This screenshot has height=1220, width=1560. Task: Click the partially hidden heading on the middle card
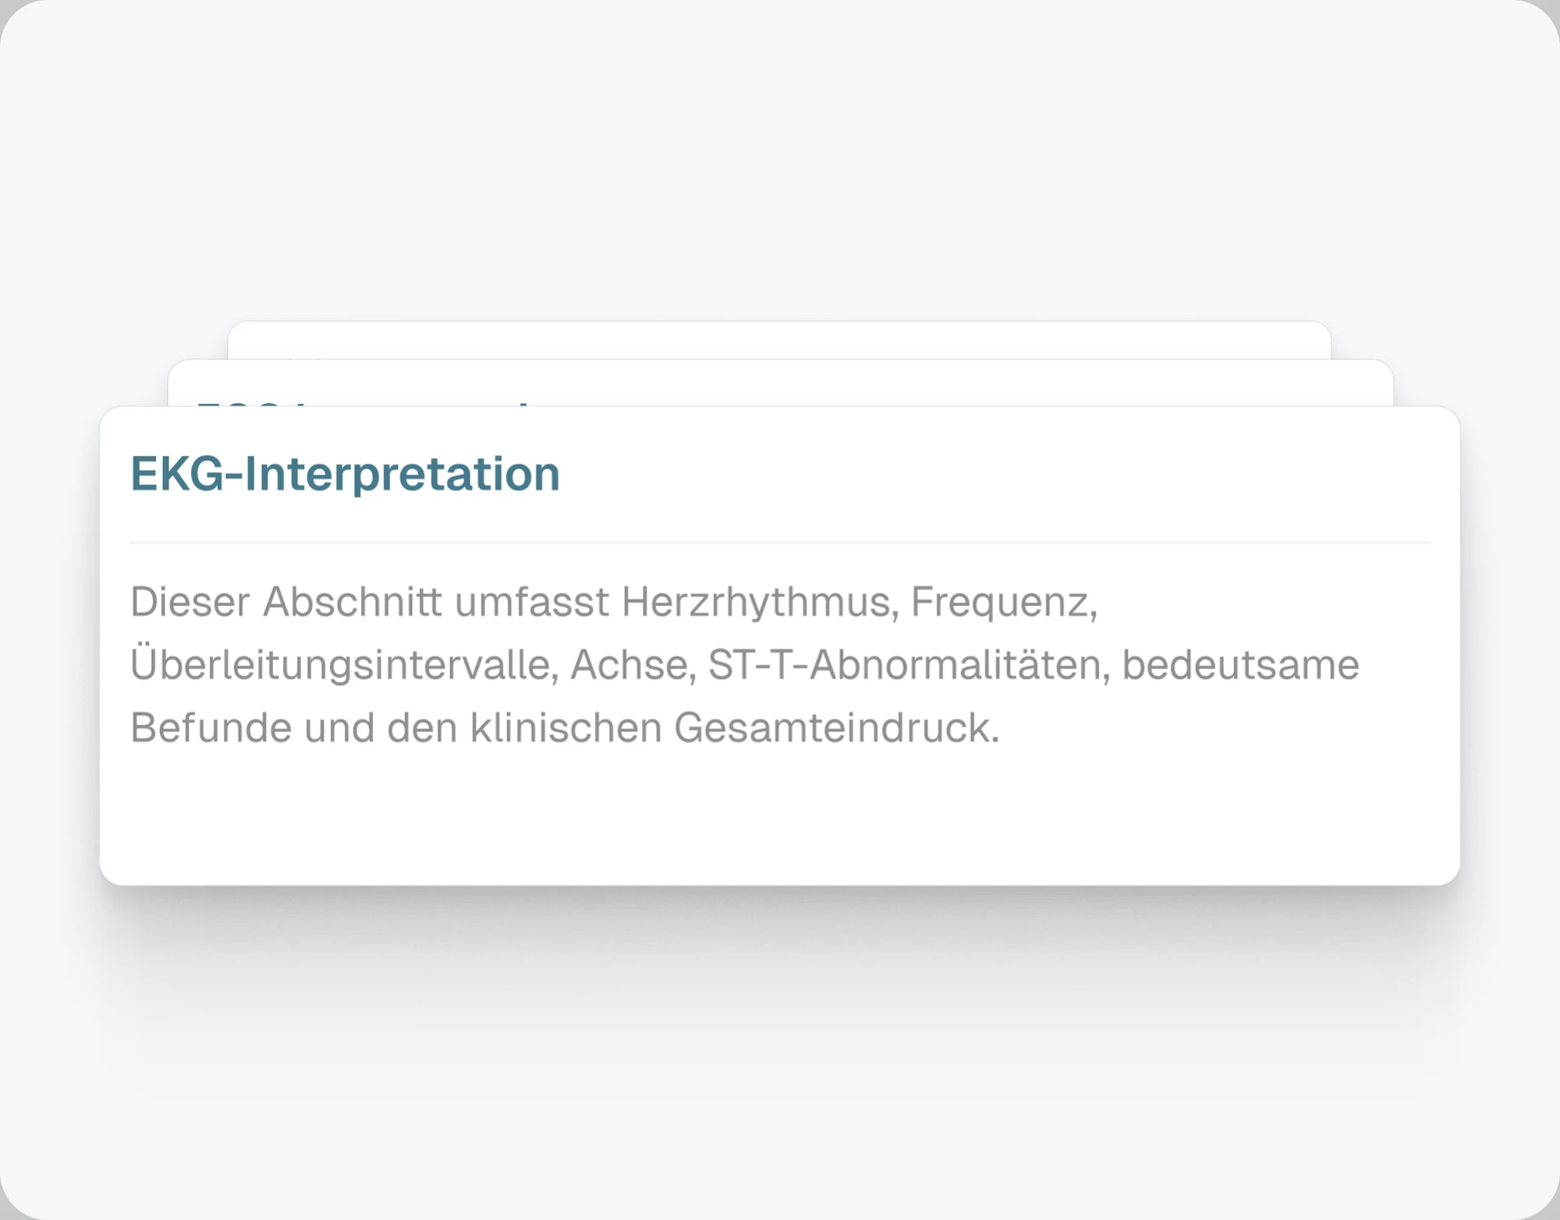363,403
